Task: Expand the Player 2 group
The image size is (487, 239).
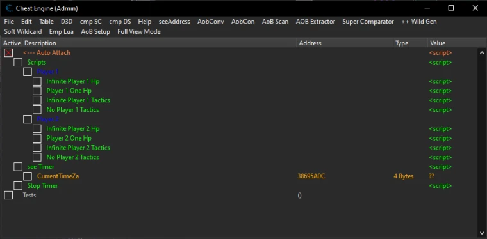Action: (x=28, y=119)
